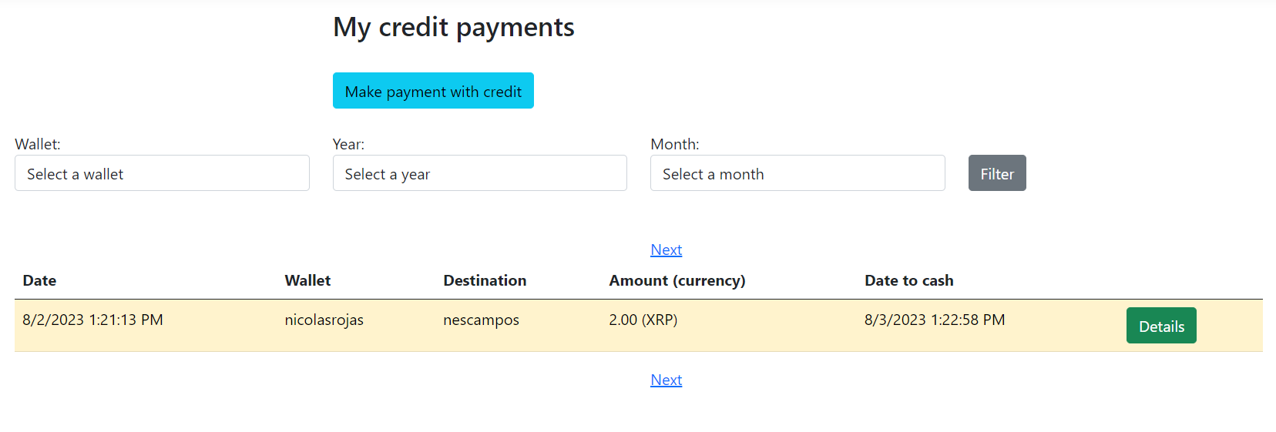Viewport: 1276px width, 432px height.
Task: Click the nicolasrojas wallet cell
Action: [x=324, y=320]
